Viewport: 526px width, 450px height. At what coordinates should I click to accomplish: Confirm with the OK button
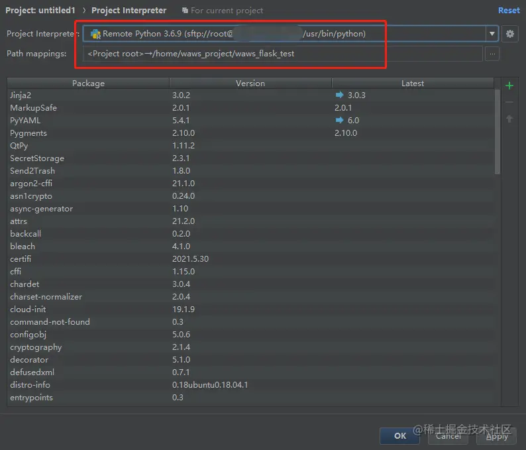[x=399, y=435]
